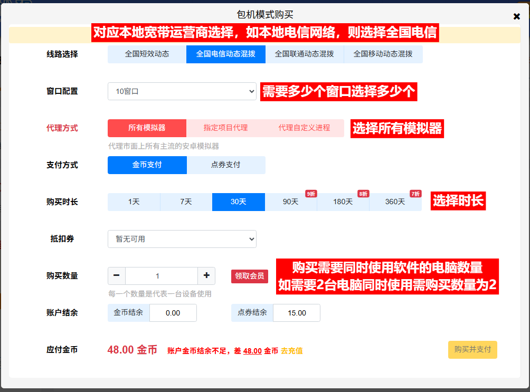
Task: Decrease purchase quantity with minus icon
Action: (117, 275)
